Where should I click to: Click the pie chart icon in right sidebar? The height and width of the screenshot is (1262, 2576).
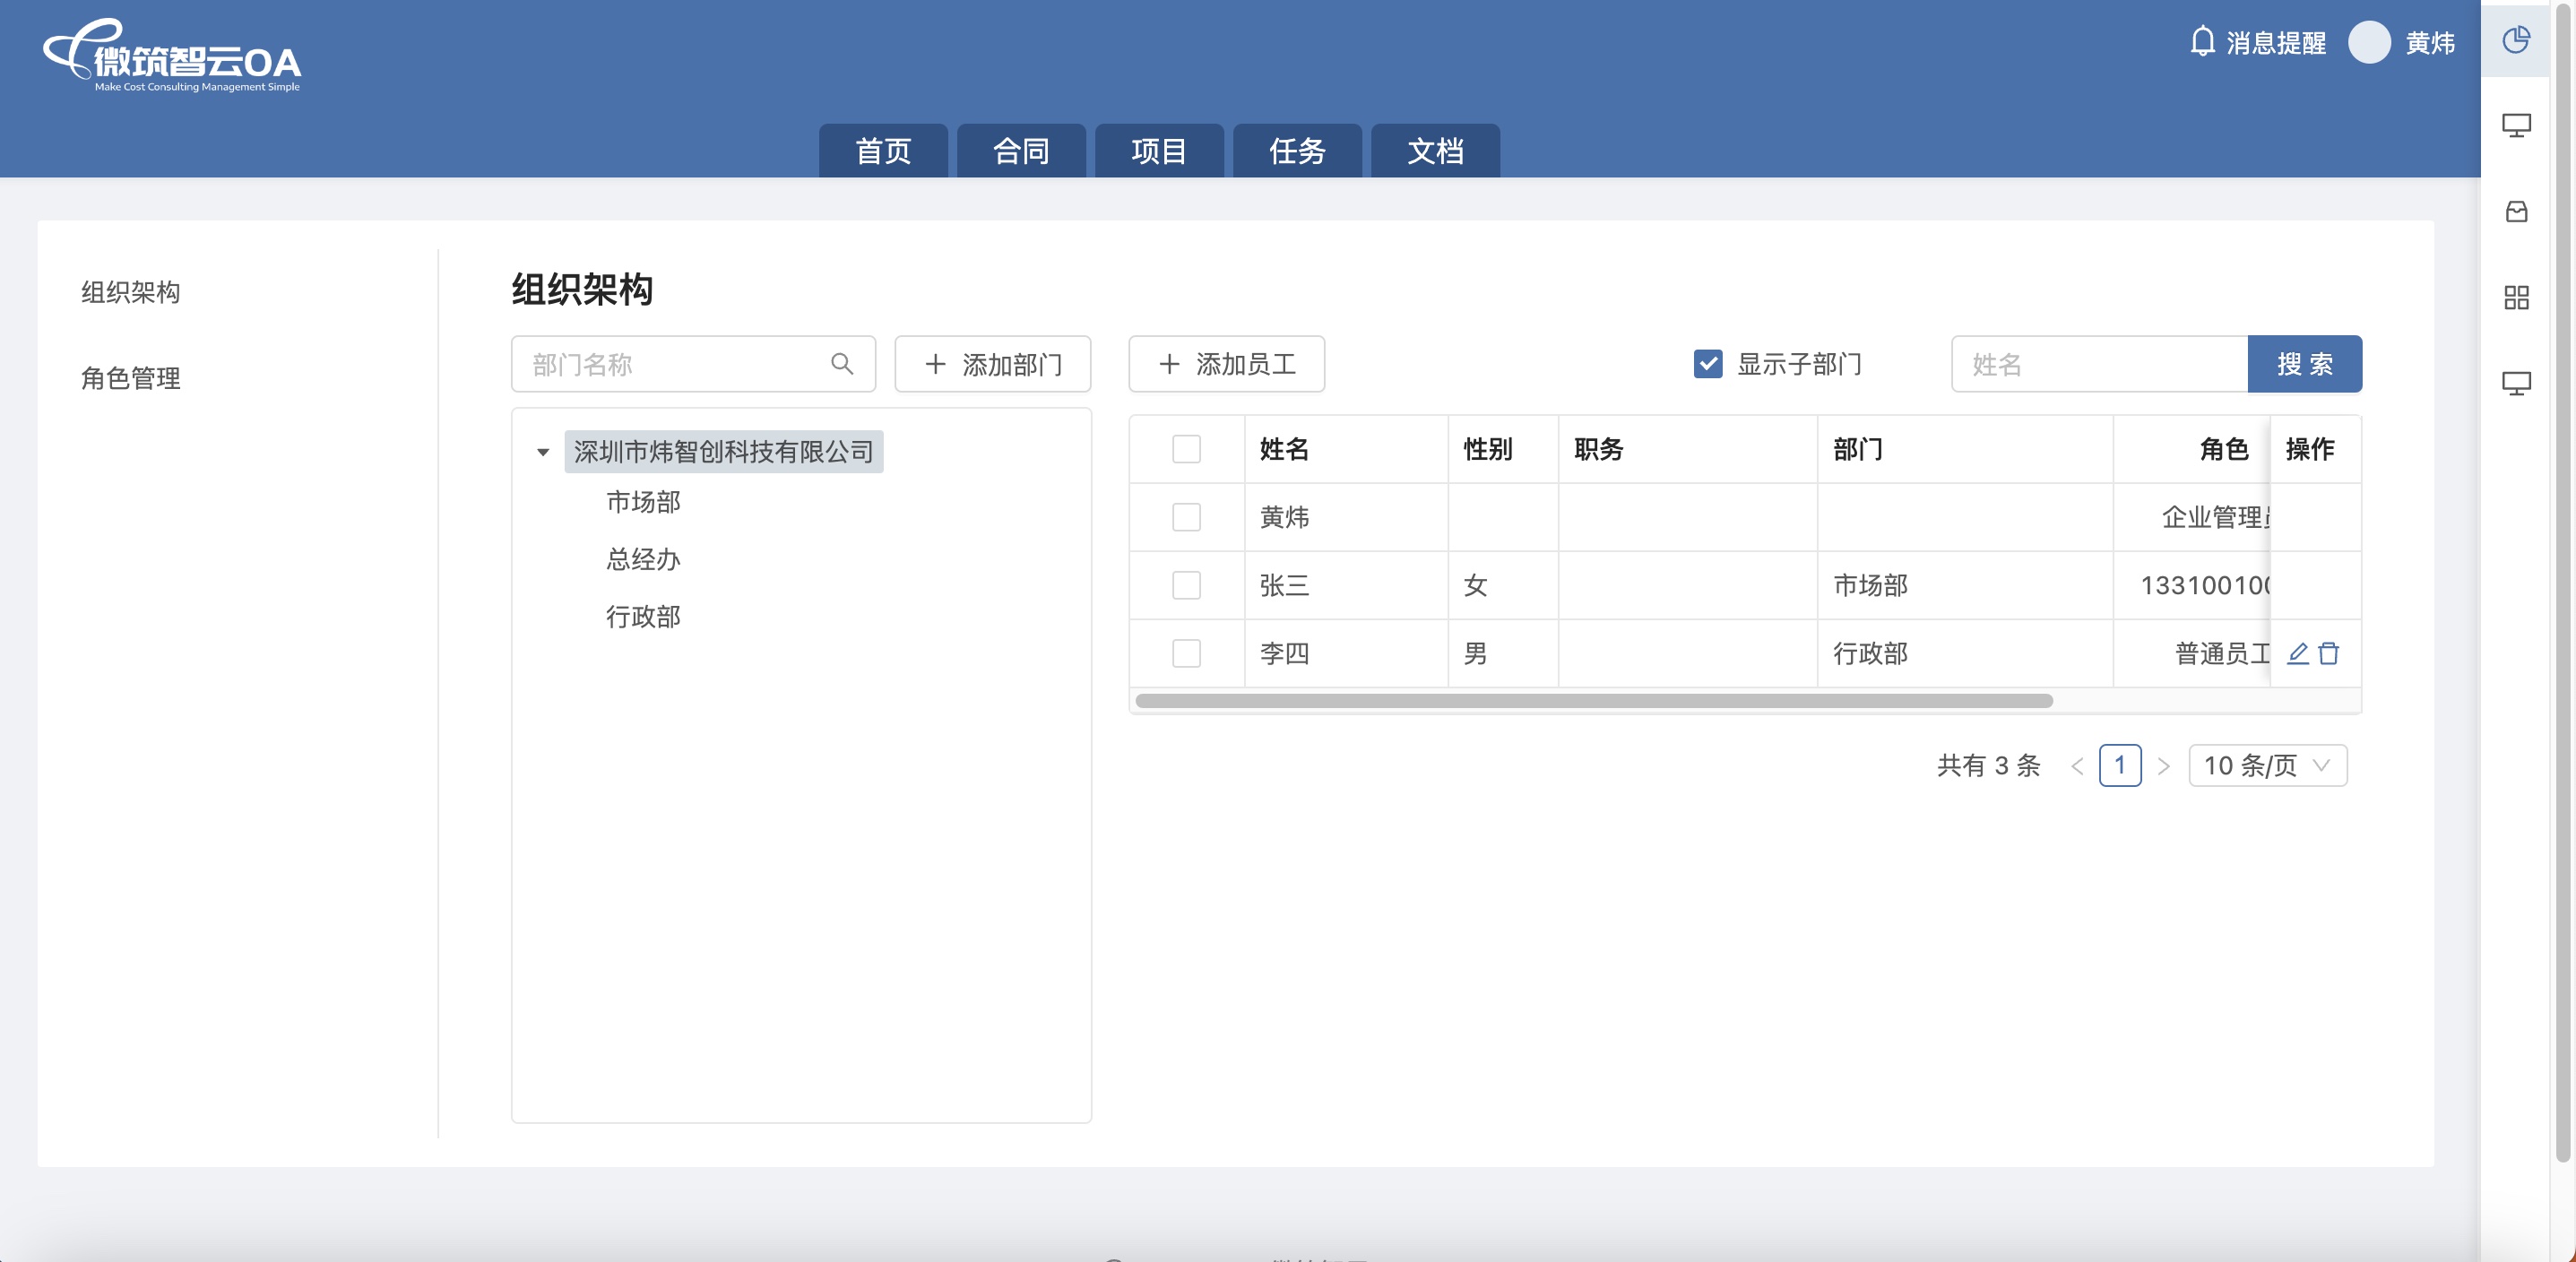click(x=2516, y=40)
